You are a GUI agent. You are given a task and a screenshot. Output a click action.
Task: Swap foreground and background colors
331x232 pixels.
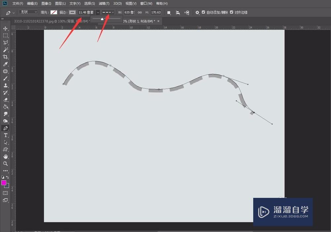(7, 177)
